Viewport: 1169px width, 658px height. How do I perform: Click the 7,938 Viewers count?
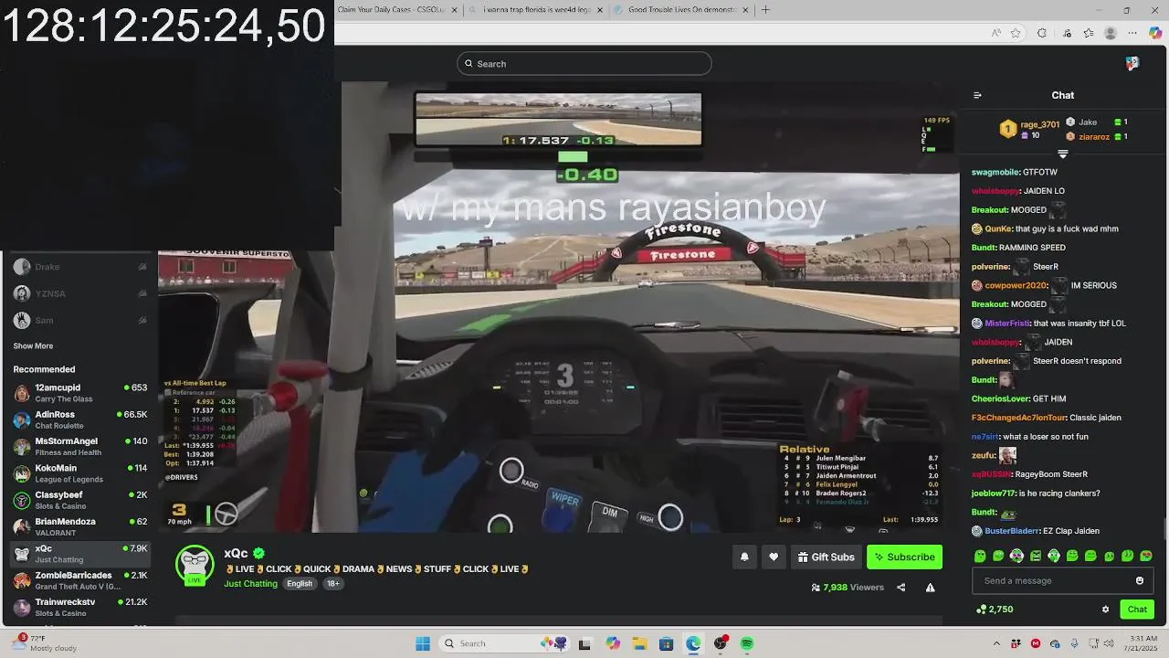[848, 588]
